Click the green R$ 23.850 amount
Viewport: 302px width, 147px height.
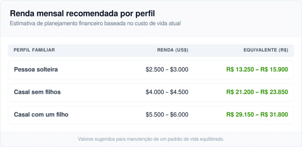tap(274, 92)
